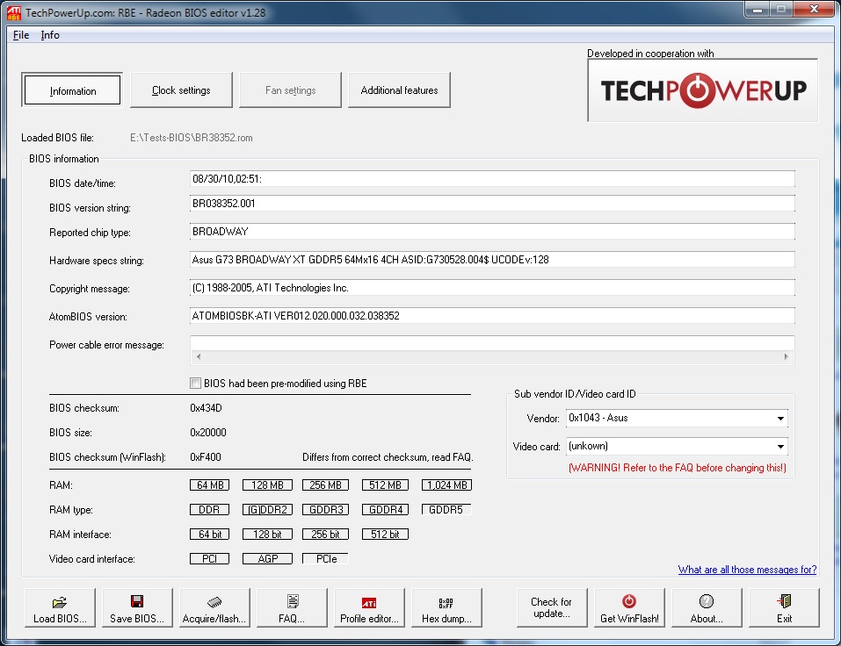Open Acquire/flash chip icon button
Image resolution: width=841 pixels, height=646 pixels.
(214, 602)
